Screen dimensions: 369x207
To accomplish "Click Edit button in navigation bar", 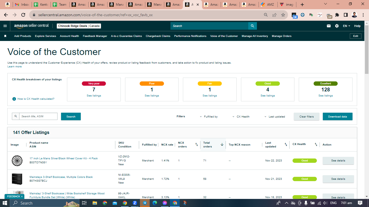I will (x=355, y=36).
